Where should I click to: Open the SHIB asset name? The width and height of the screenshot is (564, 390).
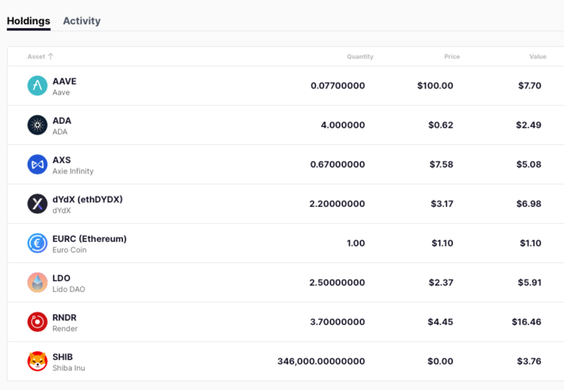pos(63,357)
